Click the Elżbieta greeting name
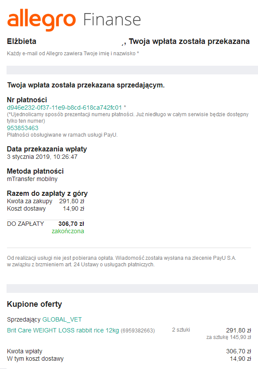This screenshot has width=258, height=369. pos(22,41)
